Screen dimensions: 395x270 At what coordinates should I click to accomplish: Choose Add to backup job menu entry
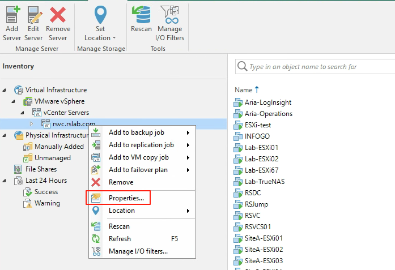(142, 132)
